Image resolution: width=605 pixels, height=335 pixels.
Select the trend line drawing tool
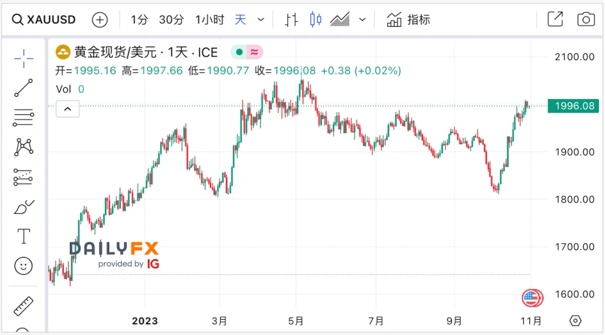pos(24,88)
